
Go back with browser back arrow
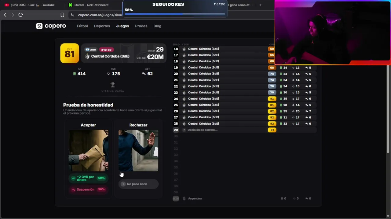pyautogui.click(x=5, y=15)
